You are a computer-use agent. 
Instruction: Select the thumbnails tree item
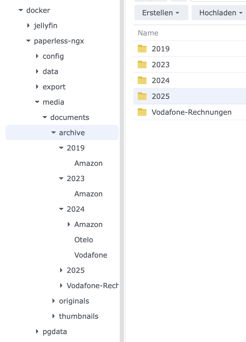(79, 316)
